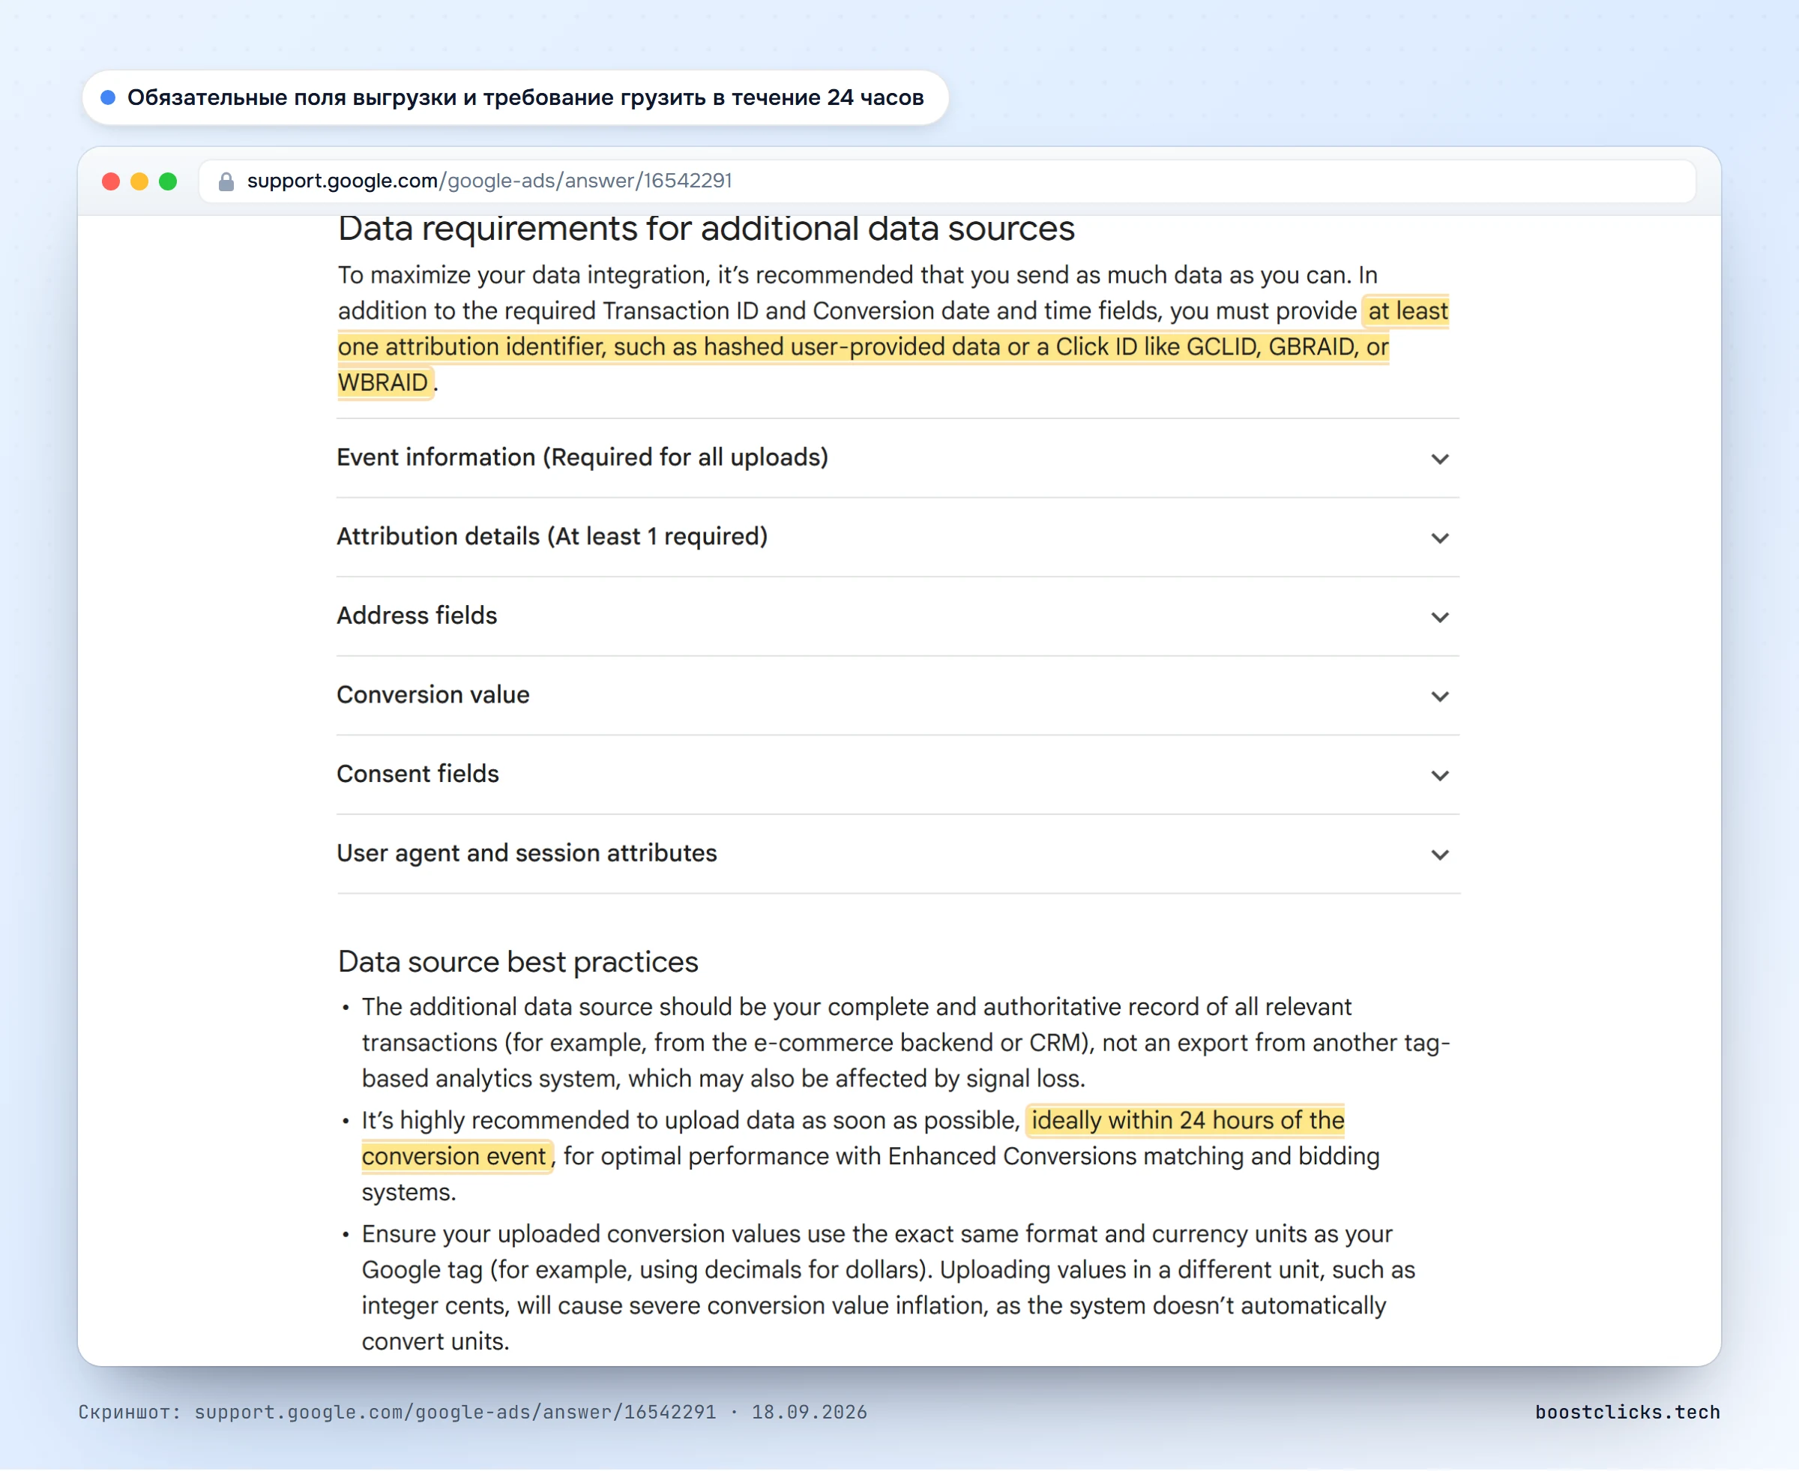
Task: Click the paragraph starting 'To maximize your data integration'
Action: (893, 329)
